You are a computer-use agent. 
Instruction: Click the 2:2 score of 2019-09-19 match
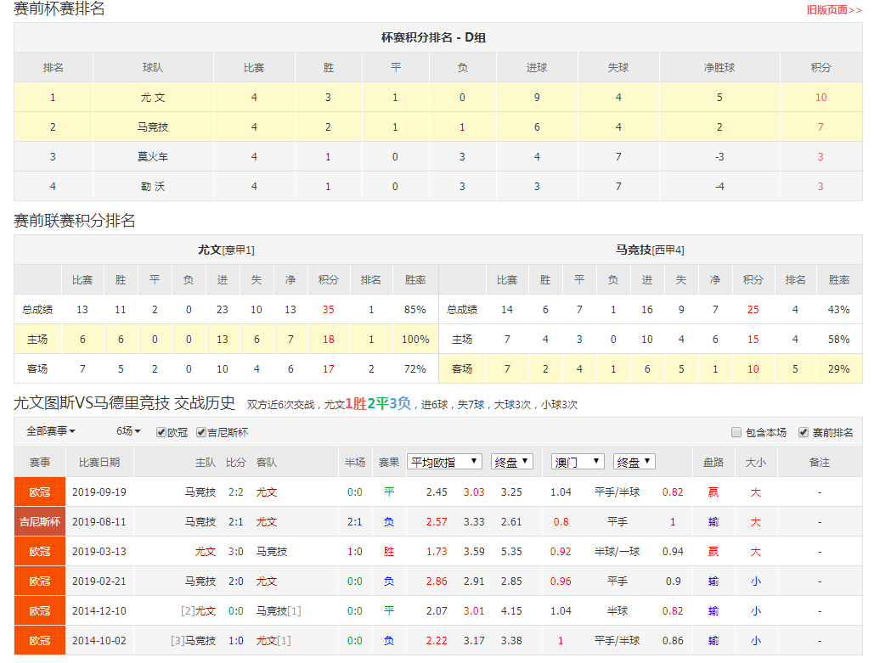pos(236,492)
